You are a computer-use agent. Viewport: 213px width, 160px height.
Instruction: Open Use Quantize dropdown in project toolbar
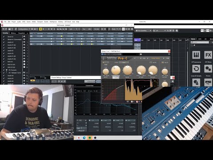143,31
